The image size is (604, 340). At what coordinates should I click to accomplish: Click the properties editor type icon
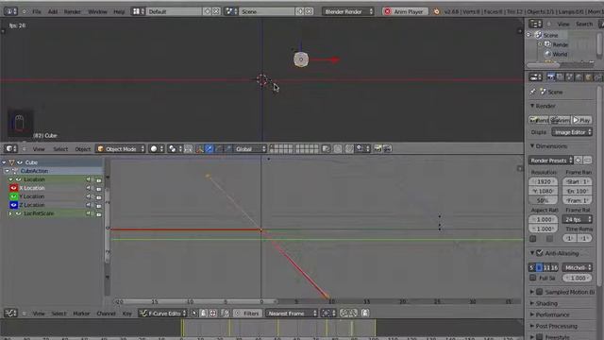pyautogui.click(x=535, y=77)
